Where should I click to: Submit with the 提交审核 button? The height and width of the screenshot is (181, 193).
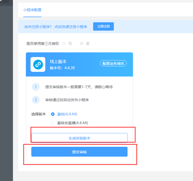point(79,152)
